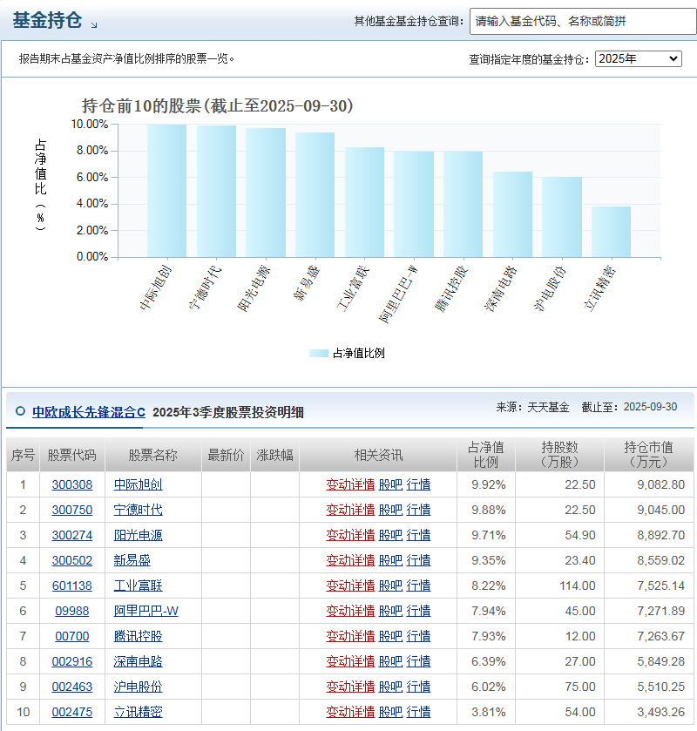Open stock code 002475 link
The image size is (697, 731).
[x=71, y=712]
